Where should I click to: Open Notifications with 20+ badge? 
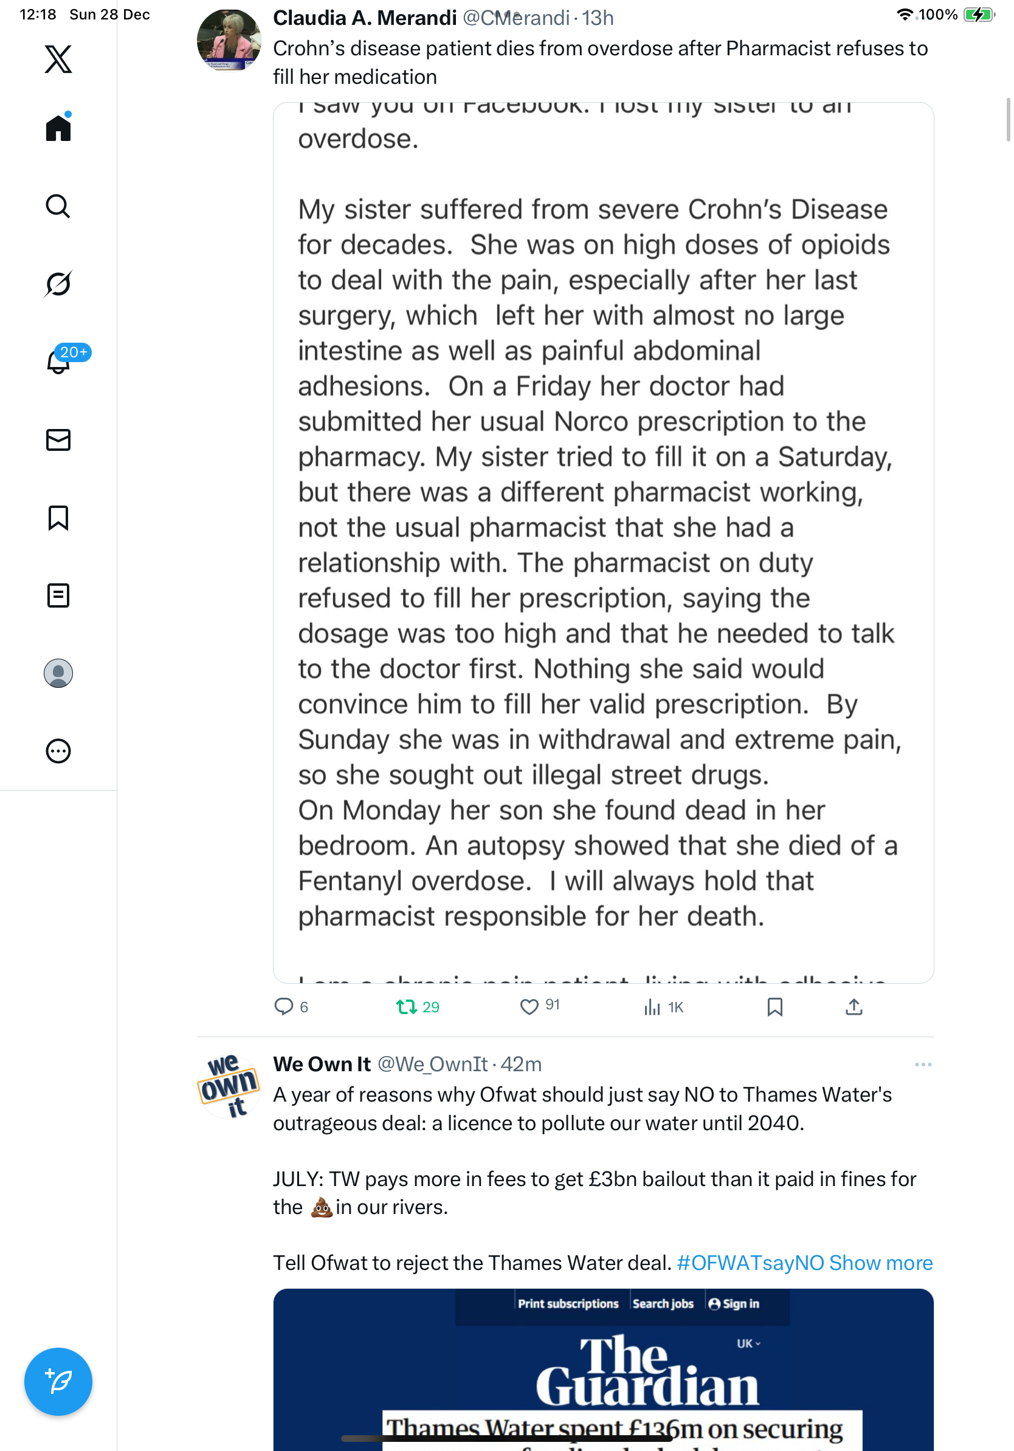coord(58,362)
